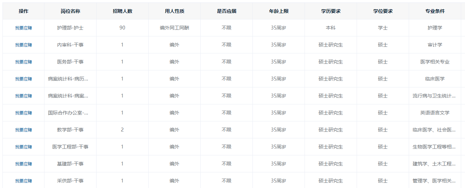Click the 专业条件 column header
Screen dimensions: 465x188
[435, 11]
